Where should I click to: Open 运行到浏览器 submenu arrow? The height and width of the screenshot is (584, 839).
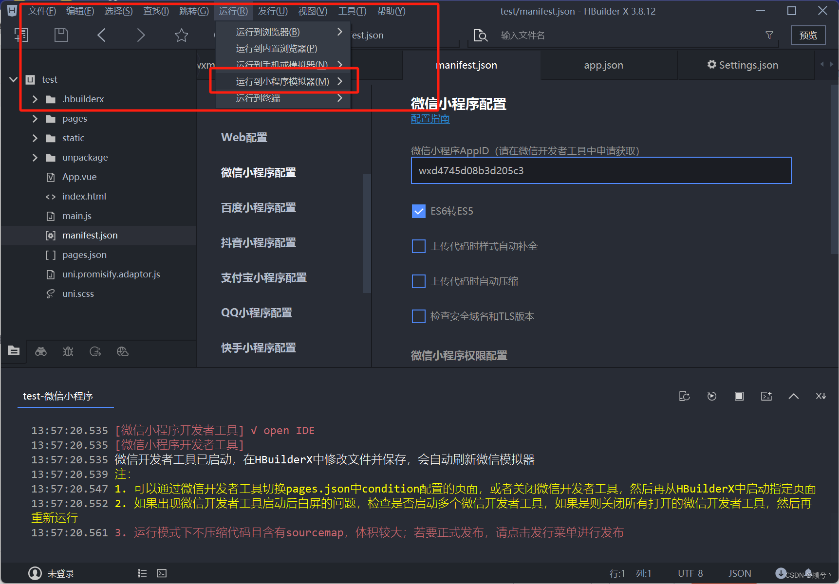tap(340, 32)
